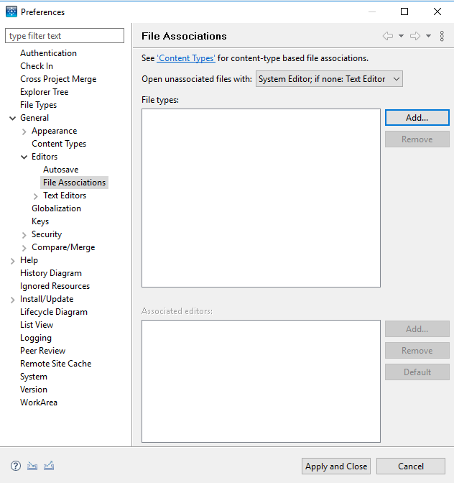Select Content Types in the tree
Screen dimensions: 454x483
59,144
